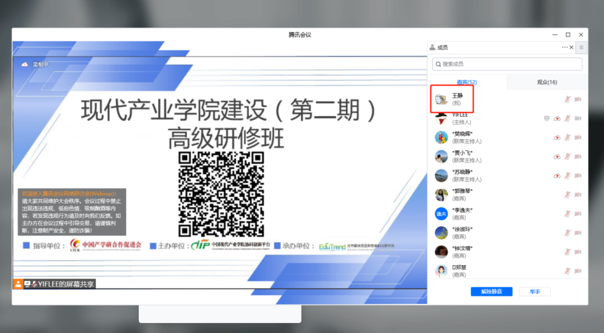Click the muted microphone icon for 郭雅琴
This screenshot has width=604, height=333.
[568, 194]
